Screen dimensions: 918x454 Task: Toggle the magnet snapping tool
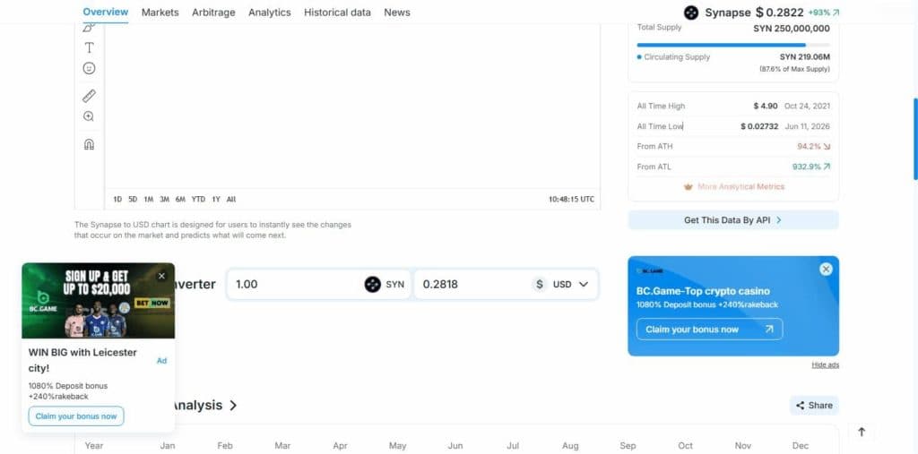click(89, 144)
